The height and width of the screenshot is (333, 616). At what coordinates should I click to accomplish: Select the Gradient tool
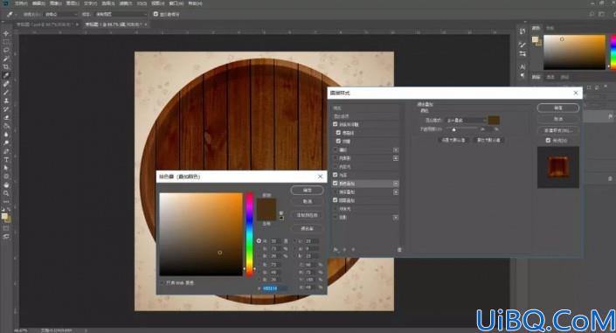tap(6, 126)
